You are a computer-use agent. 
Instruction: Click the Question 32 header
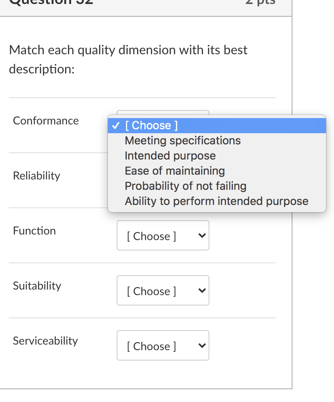coord(52,3)
